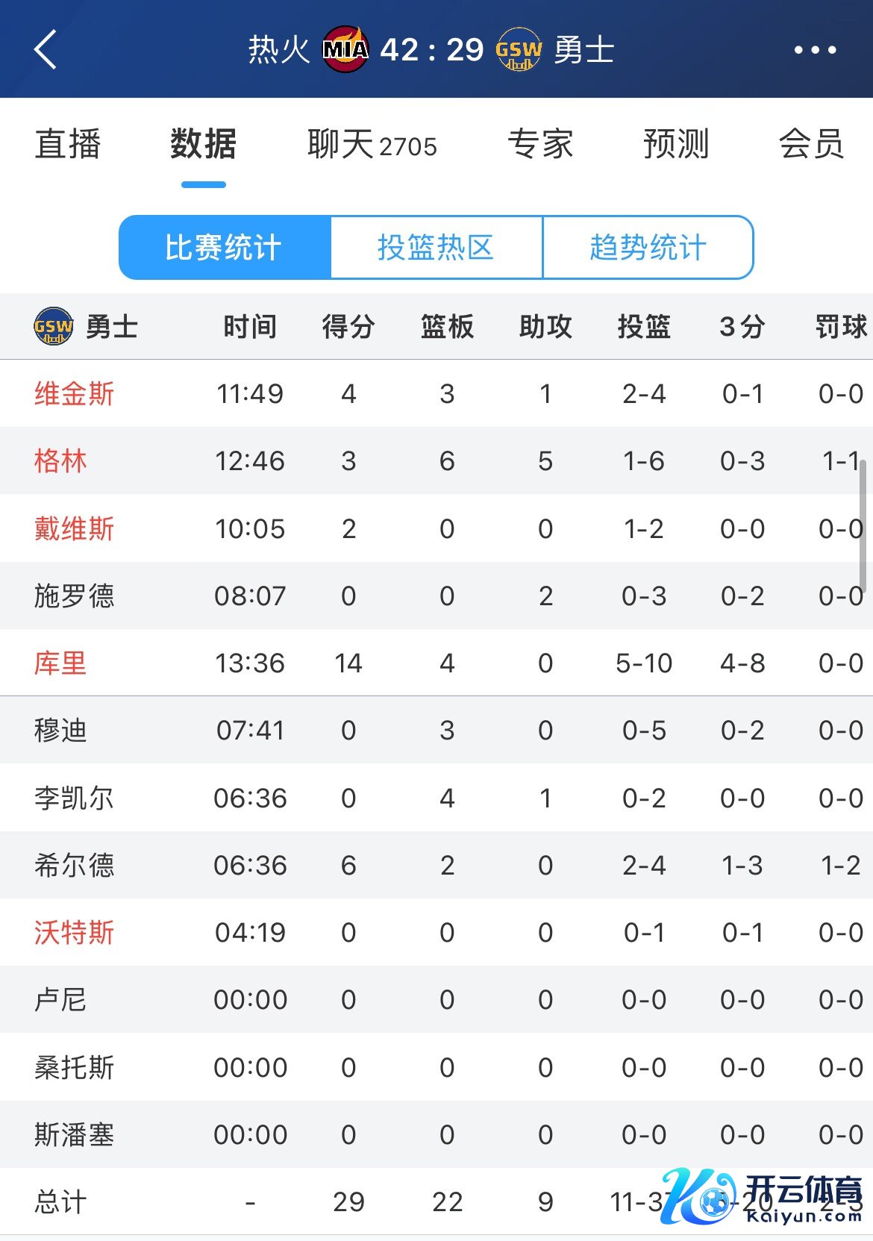Go to the 会员 tab
873x1241 pixels.
811,144
